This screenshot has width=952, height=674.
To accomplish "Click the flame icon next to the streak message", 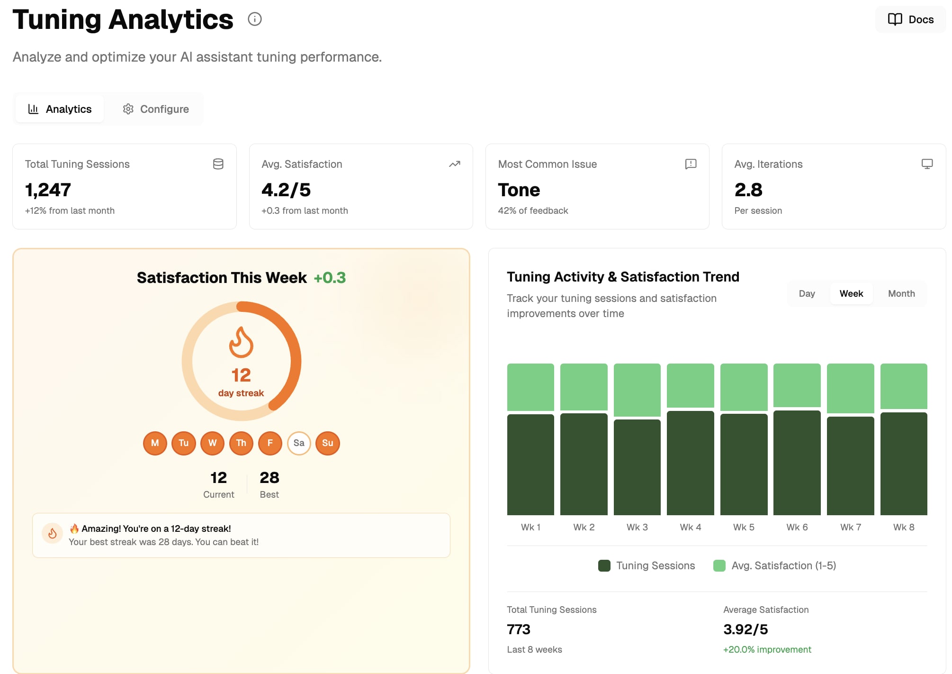I will [52, 533].
